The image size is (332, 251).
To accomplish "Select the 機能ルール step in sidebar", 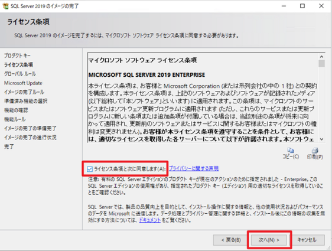I will tap(15, 119).
